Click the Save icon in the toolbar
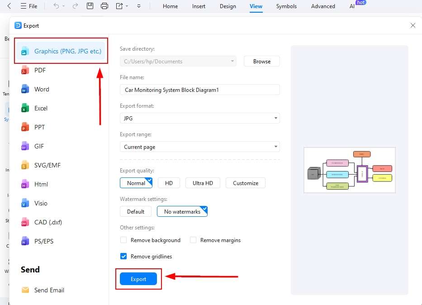The height and width of the screenshot is (305, 422). [x=90, y=6]
